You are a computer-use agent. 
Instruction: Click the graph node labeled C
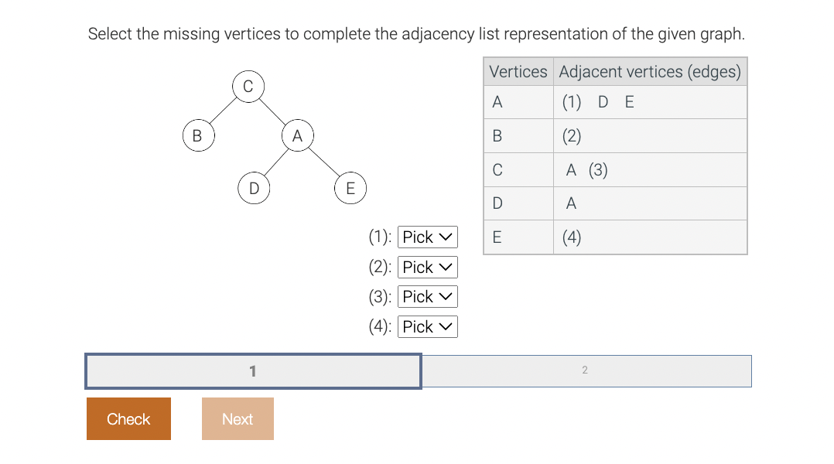(x=248, y=87)
